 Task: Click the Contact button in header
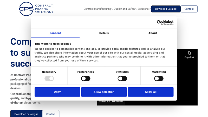[189, 9]
